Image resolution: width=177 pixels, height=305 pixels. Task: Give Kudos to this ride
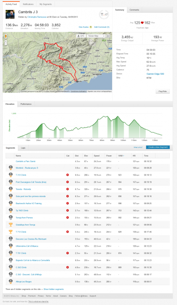[84, 27]
